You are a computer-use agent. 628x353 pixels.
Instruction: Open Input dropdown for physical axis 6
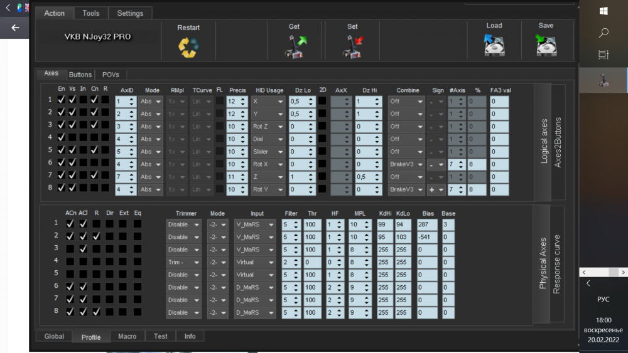(x=255, y=287)
